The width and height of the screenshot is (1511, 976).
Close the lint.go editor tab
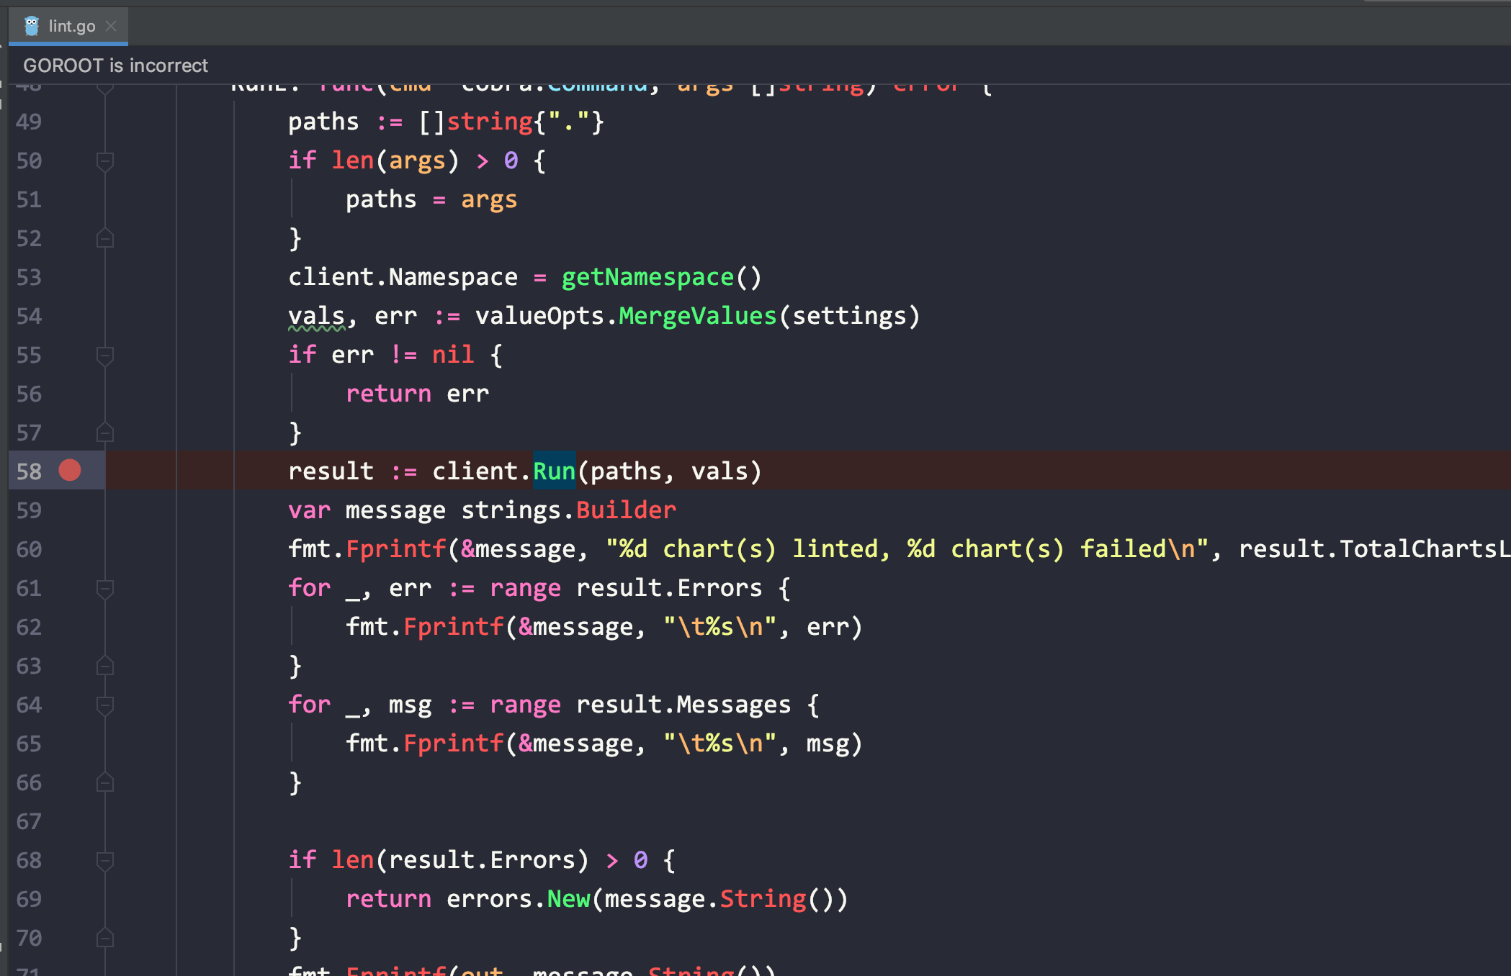[x=111, y=26]
